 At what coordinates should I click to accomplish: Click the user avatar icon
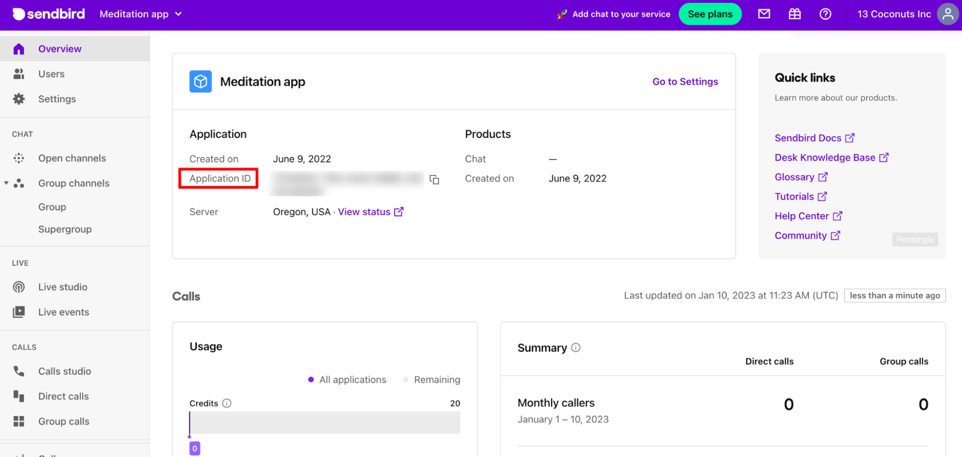(x=948, y=14)
